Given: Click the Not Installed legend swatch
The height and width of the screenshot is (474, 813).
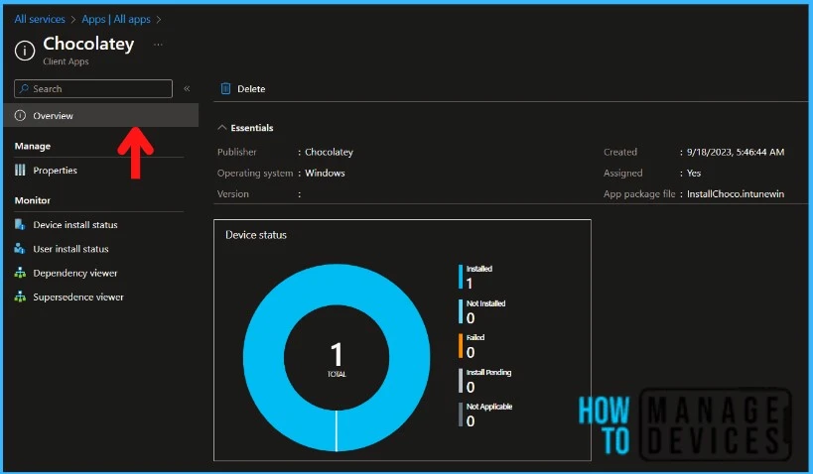Looking at the screenshot, I should pyautogui.click(x=461, y=311).
